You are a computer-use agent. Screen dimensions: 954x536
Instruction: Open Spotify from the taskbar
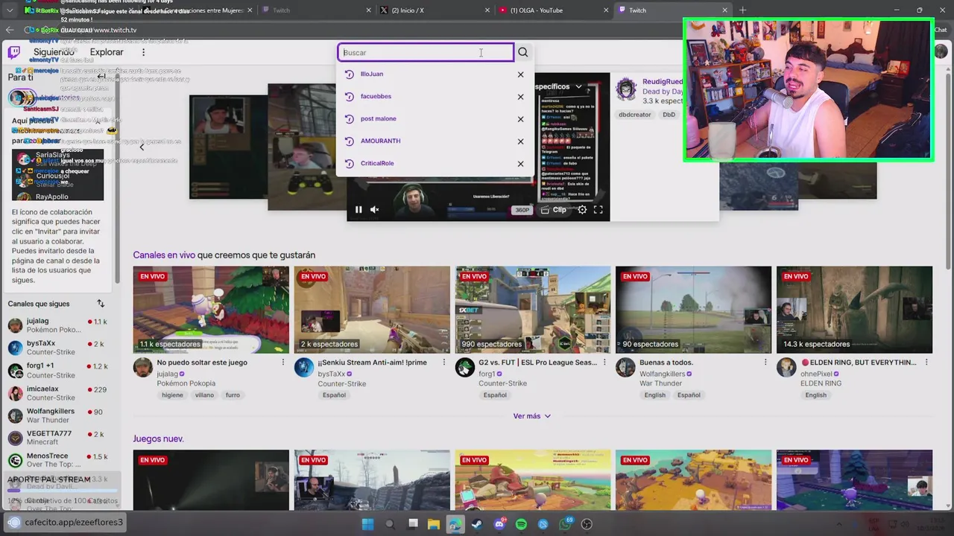pos(521,524)
